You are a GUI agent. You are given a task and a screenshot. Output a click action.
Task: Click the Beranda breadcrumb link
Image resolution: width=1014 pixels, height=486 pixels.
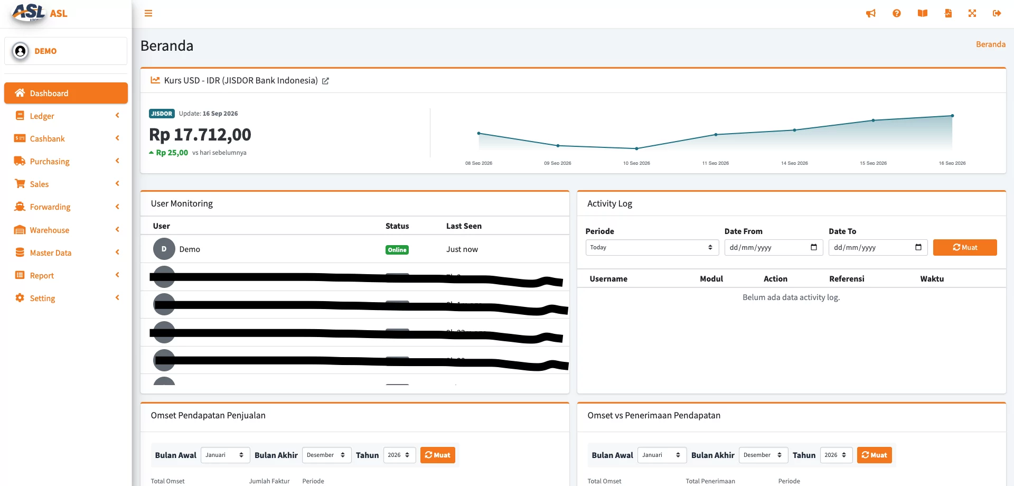tap(991, 44)
